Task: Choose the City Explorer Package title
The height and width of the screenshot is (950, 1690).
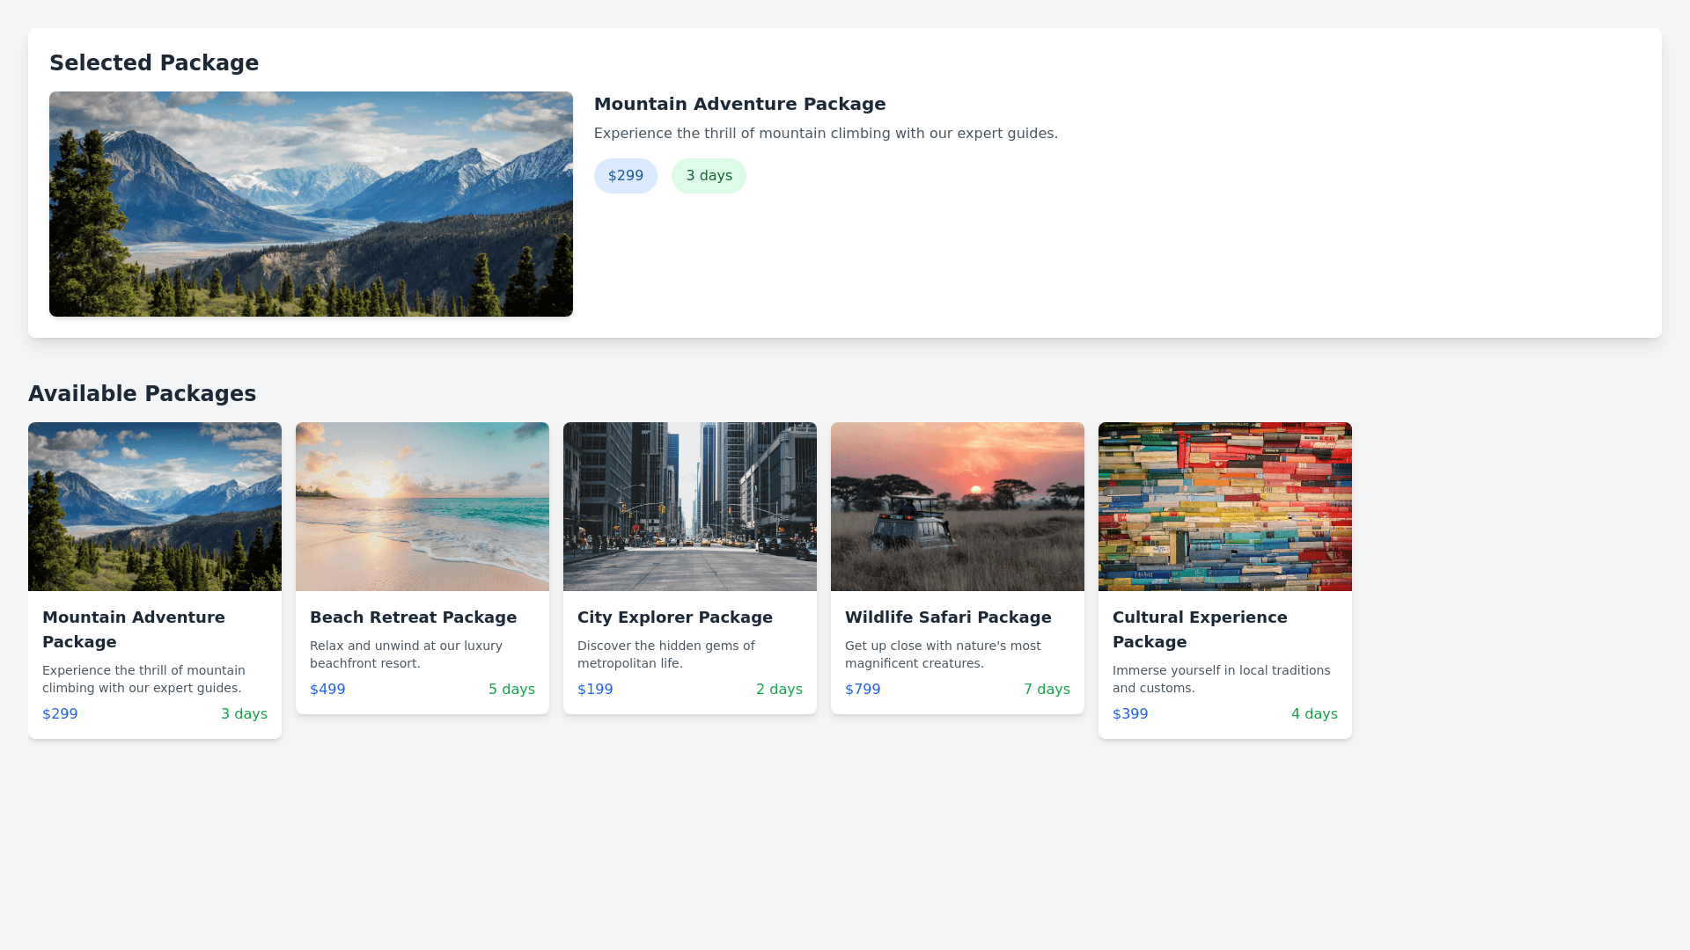Action: click(x=674, y=617)
